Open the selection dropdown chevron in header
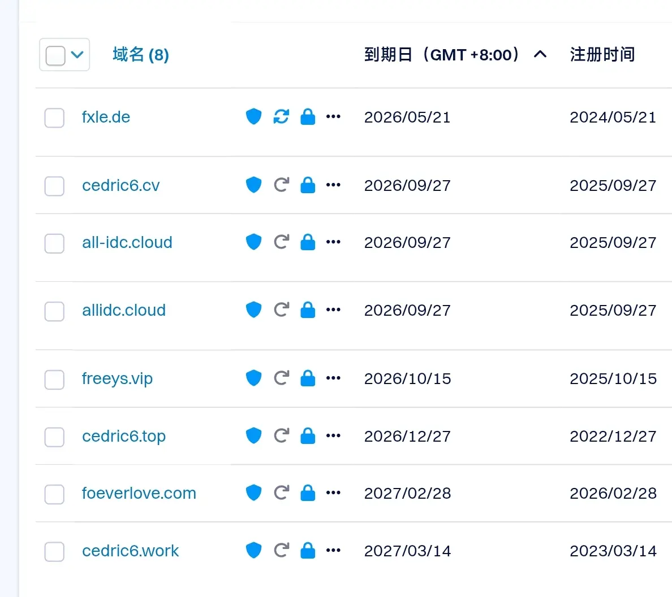This screenshot has height=597, width=672. 77,55
